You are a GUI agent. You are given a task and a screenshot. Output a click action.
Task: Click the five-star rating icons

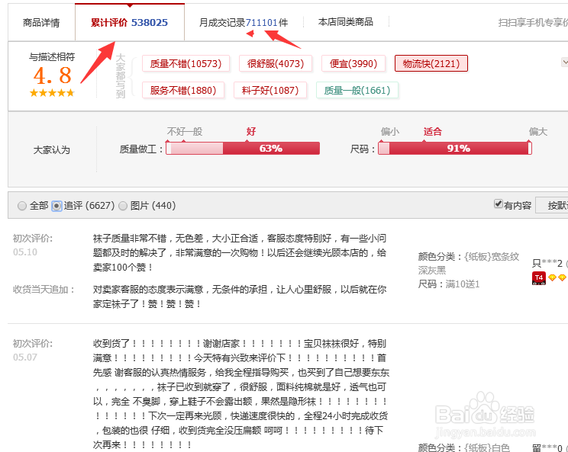point(52,93)
